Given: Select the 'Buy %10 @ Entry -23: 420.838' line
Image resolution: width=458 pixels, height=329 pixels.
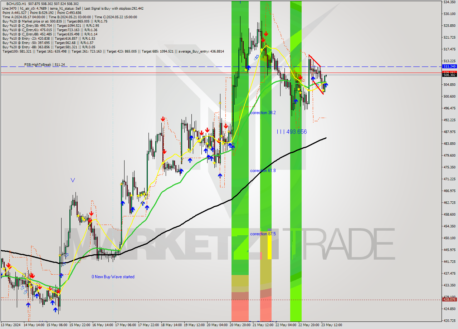Looking at the screenshot, I should (49, 38).
